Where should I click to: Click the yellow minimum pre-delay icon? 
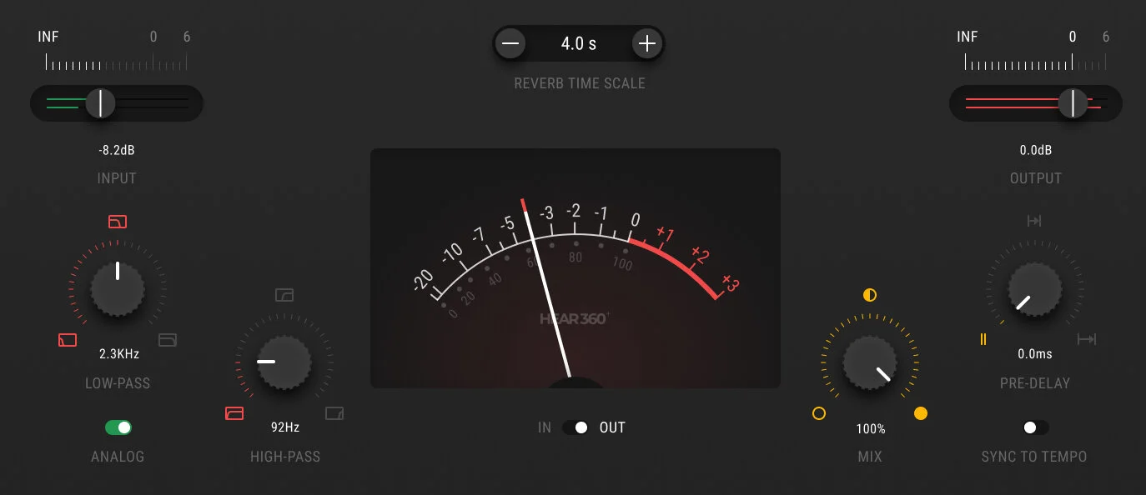pos(983,339)
